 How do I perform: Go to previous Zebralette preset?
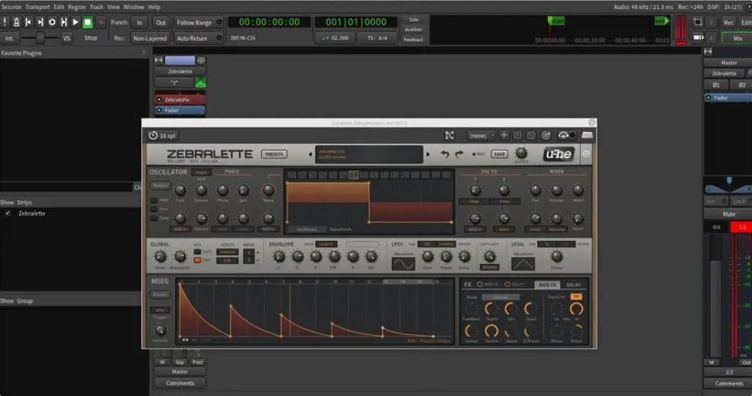[310, 154]
